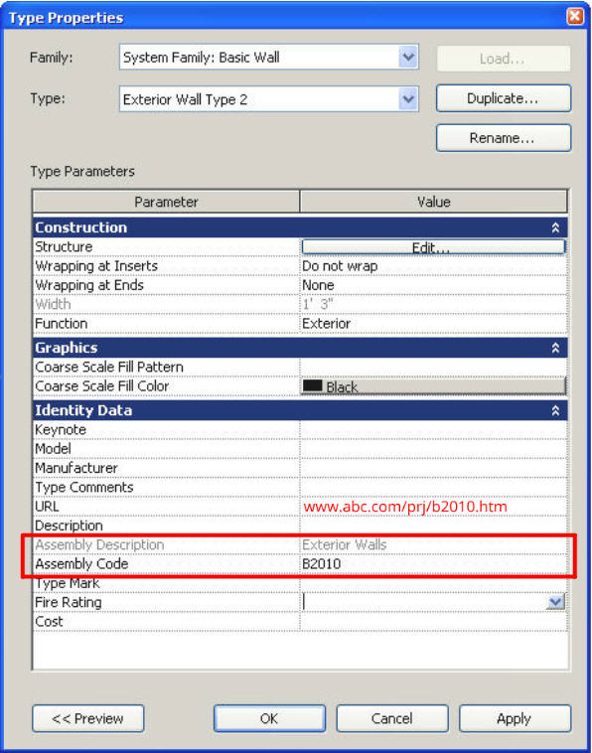The width and height of the screenshot is (592, 753).
Task: Collapse the Identity Data section
Action: 555,410
